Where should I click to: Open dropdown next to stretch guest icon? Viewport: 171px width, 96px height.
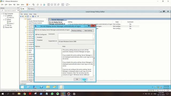click(69, 5)
